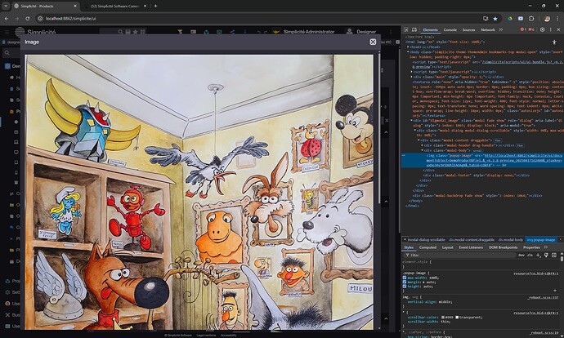Screen dimensions: 564x338
Task: Open the popup-image img src URL link
Action: pos(494,160)
